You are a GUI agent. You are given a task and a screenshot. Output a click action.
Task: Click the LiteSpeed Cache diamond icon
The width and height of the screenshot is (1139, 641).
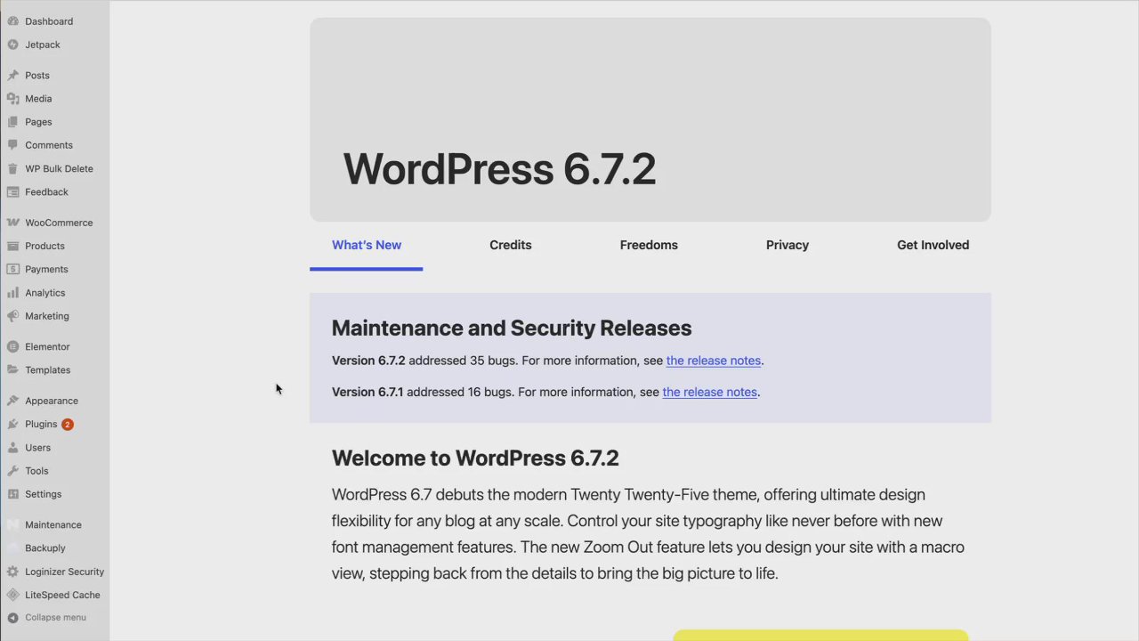[x=12, y=595]
